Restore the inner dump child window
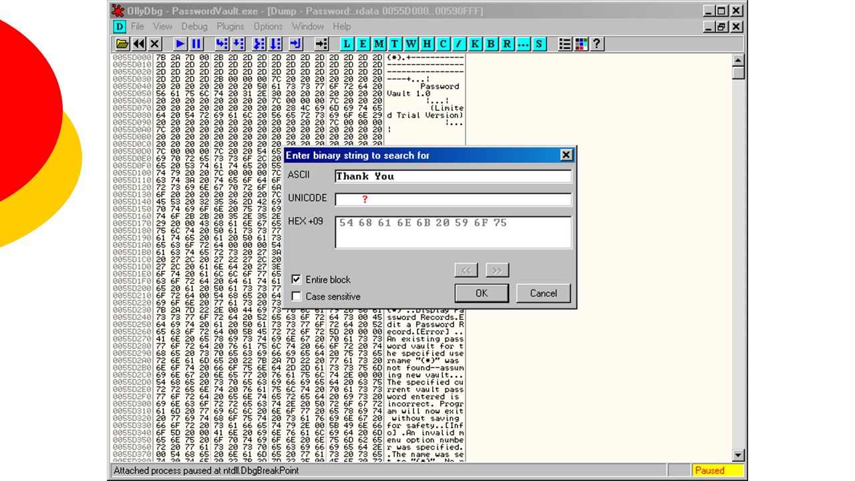855x481 pixels. 721,27
